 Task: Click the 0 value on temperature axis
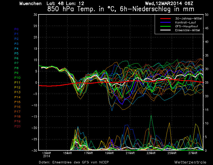36,82
